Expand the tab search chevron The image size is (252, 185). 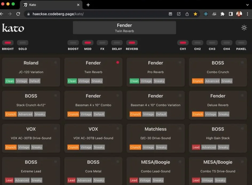247,5
